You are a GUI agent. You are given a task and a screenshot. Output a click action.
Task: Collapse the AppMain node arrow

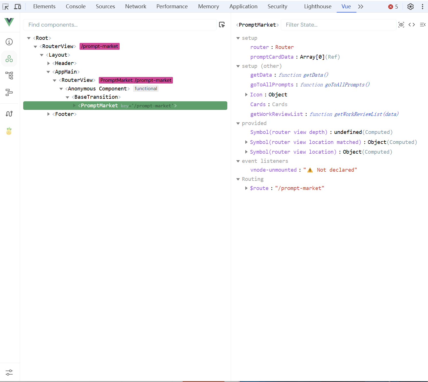pyautogui.click(x=48, y=72)
